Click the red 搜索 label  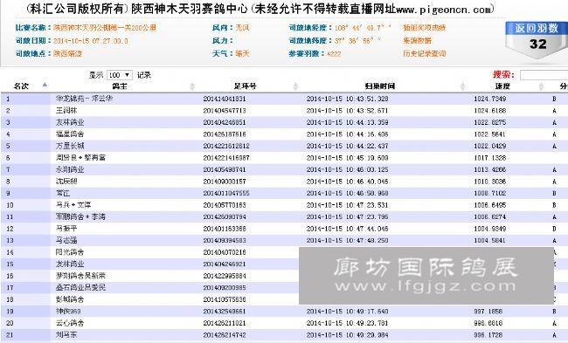[503, 74]
